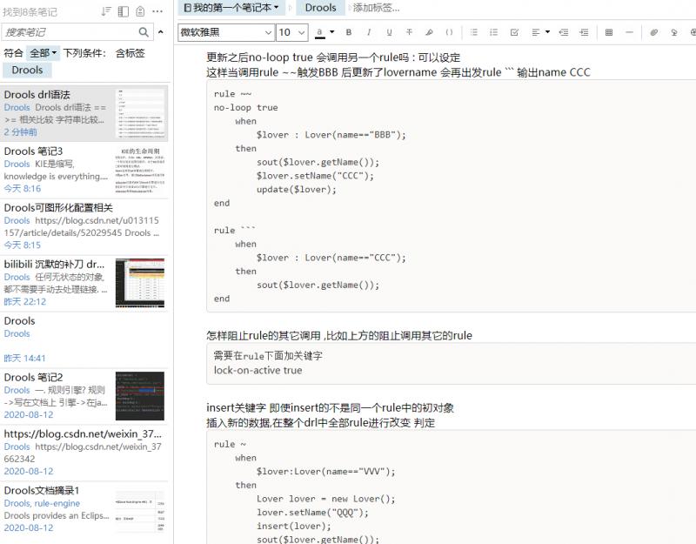Insert a bulleted list
Image resolution: width=696 pixels, height=544 pixels.
pos(474,32)
